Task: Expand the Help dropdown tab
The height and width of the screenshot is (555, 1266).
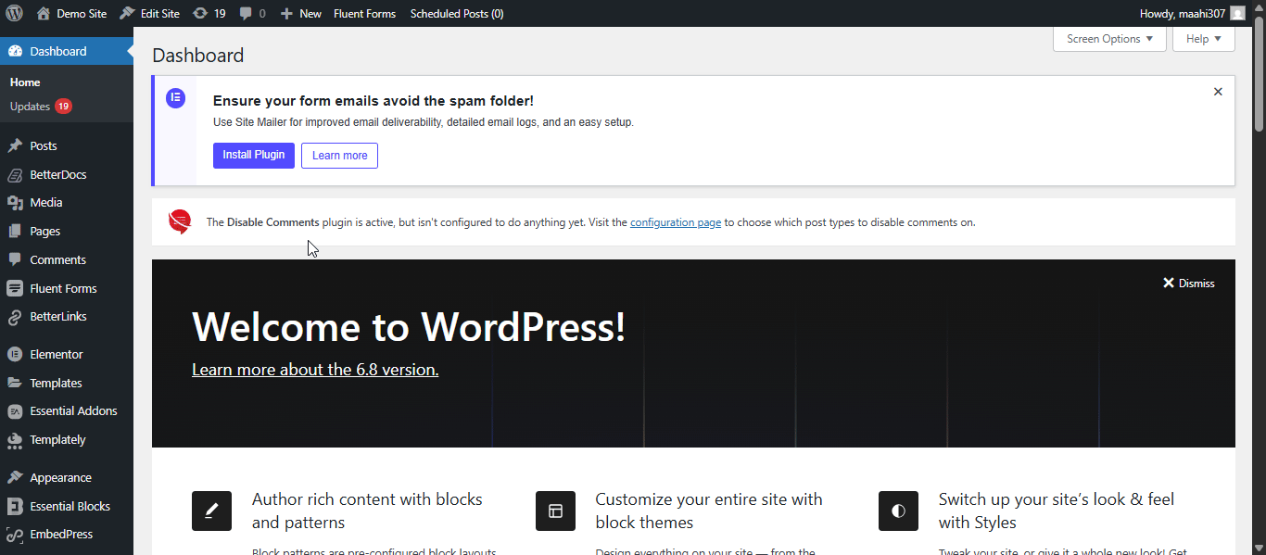Action: point(1204,39)
